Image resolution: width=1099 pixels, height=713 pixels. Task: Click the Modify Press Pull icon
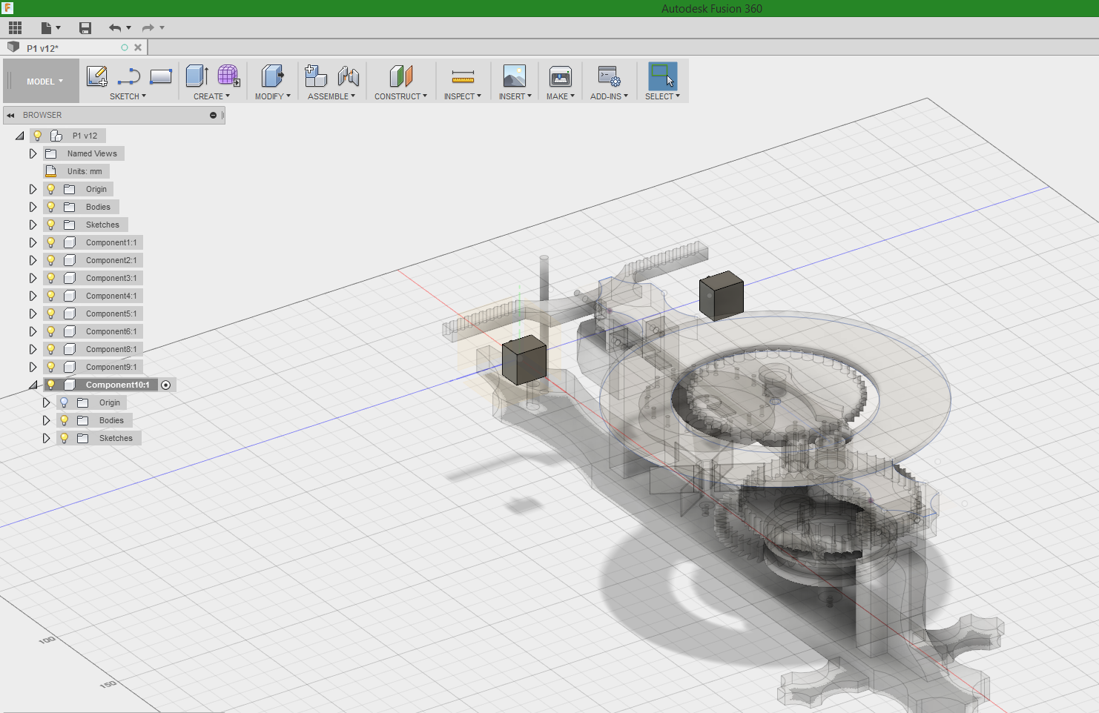tap(272, 76)
